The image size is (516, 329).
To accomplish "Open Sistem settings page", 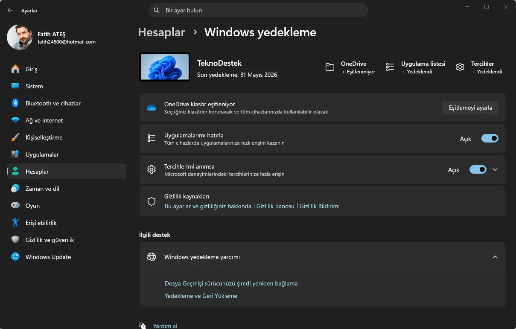I will 67,86.
